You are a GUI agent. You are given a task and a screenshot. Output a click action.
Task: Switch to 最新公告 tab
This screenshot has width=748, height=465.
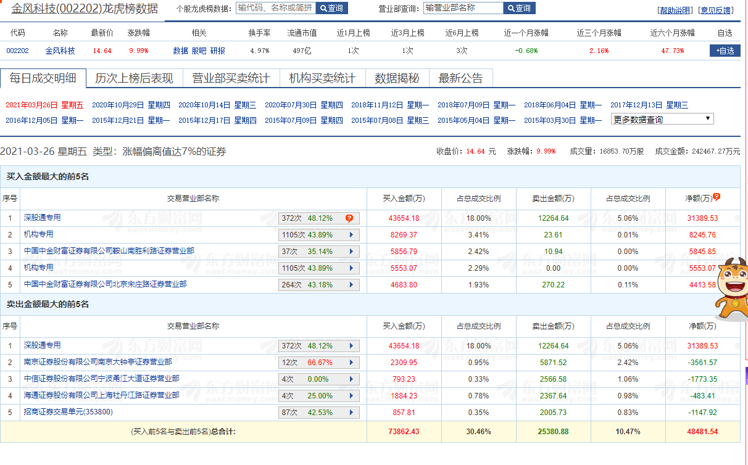click(460, 78)
